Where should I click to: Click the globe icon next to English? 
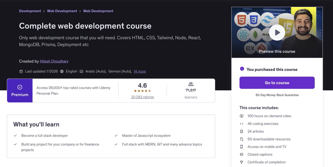(62, 71)
